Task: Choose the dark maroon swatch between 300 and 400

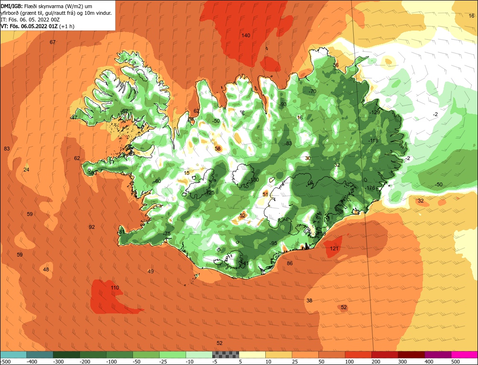Action: [411, 354]
